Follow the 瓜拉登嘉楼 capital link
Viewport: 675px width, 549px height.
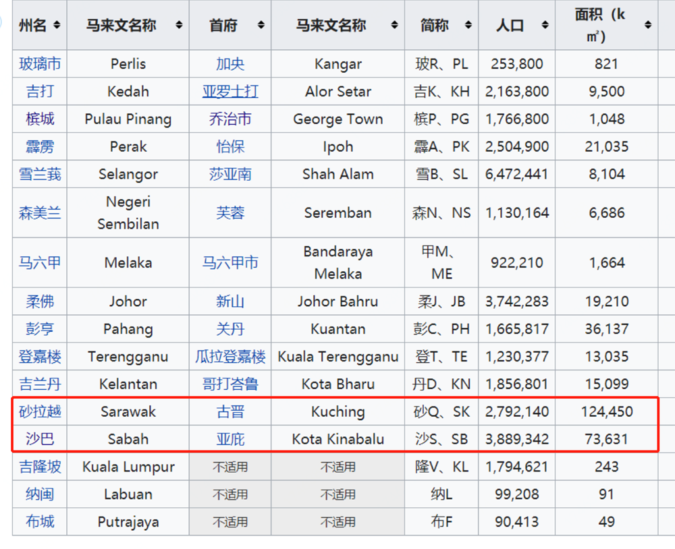230,357
